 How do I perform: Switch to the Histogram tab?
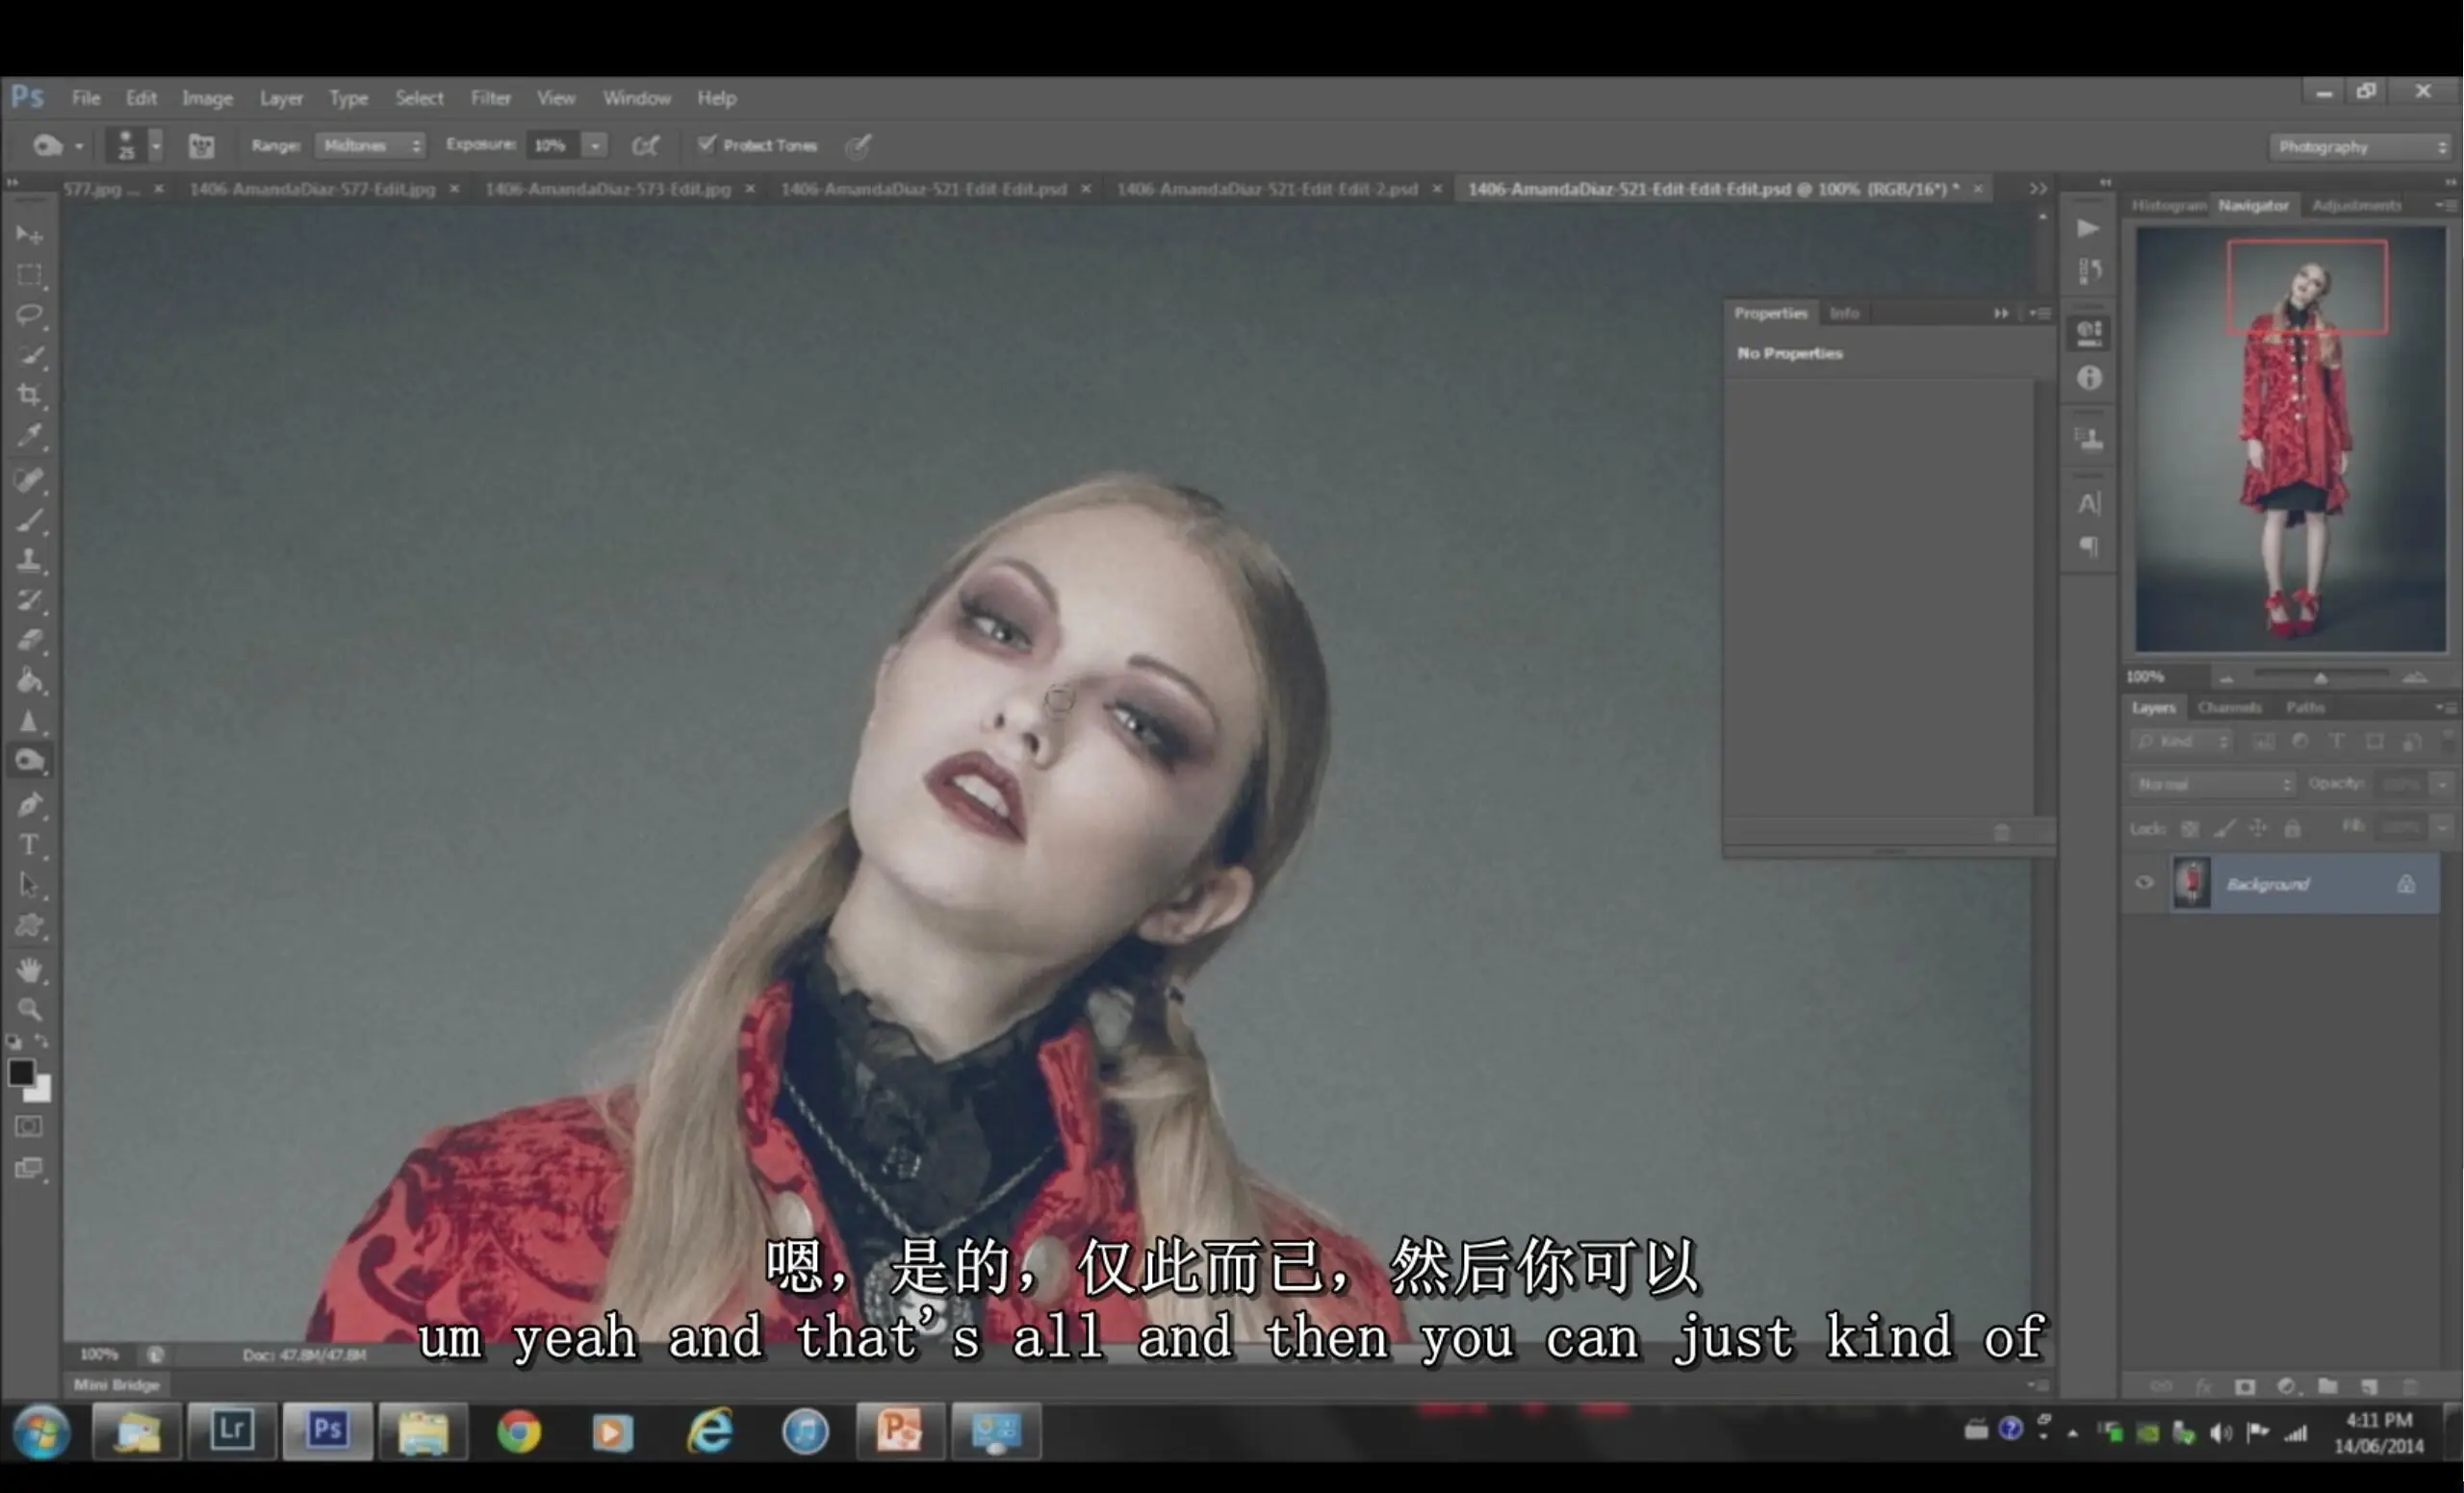(x=2168, y=205)
